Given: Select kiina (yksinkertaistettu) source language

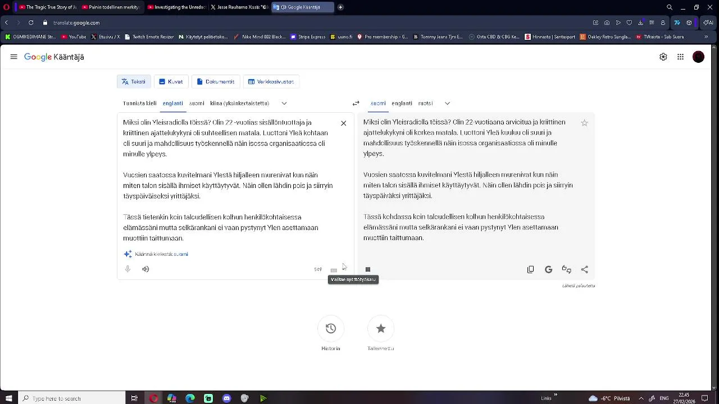Looking at the screenshot, I should [240, 103].
